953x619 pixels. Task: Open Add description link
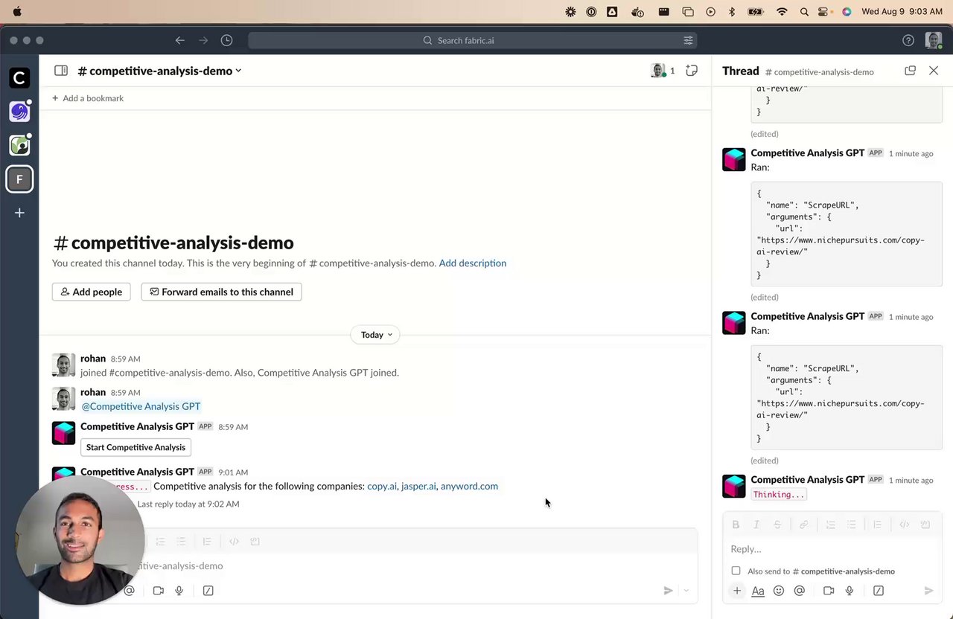pyautogui.click(x=473, y=263)
